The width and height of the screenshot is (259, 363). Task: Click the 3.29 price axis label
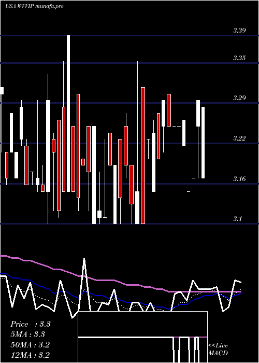click(239, 97)
